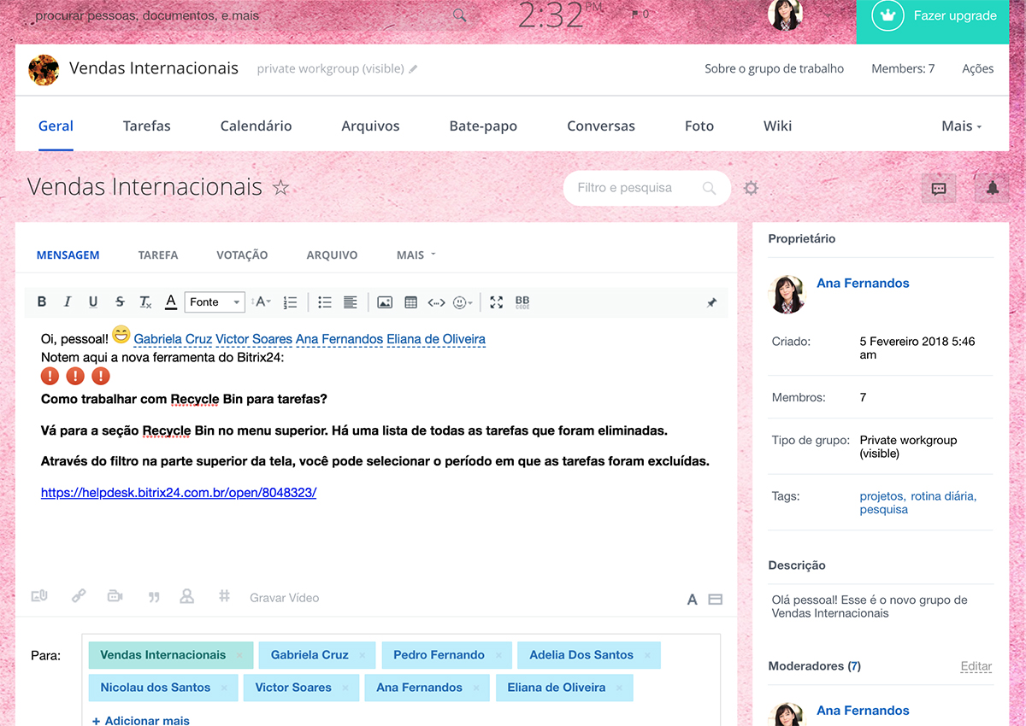This screenshot has height=726, width=1026.
Task: Click the insert image icon in the toolbar
Action: [x=385, y=302]
